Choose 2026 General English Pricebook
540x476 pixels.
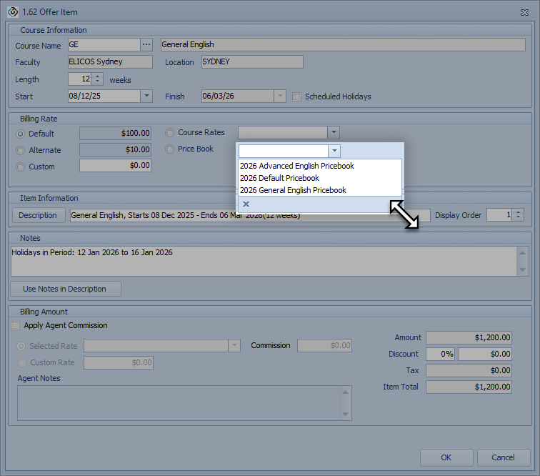coord(293,190)
